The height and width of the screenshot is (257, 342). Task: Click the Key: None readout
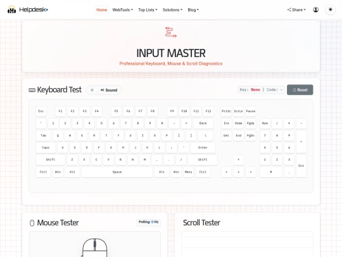click(x=250, y=90)
